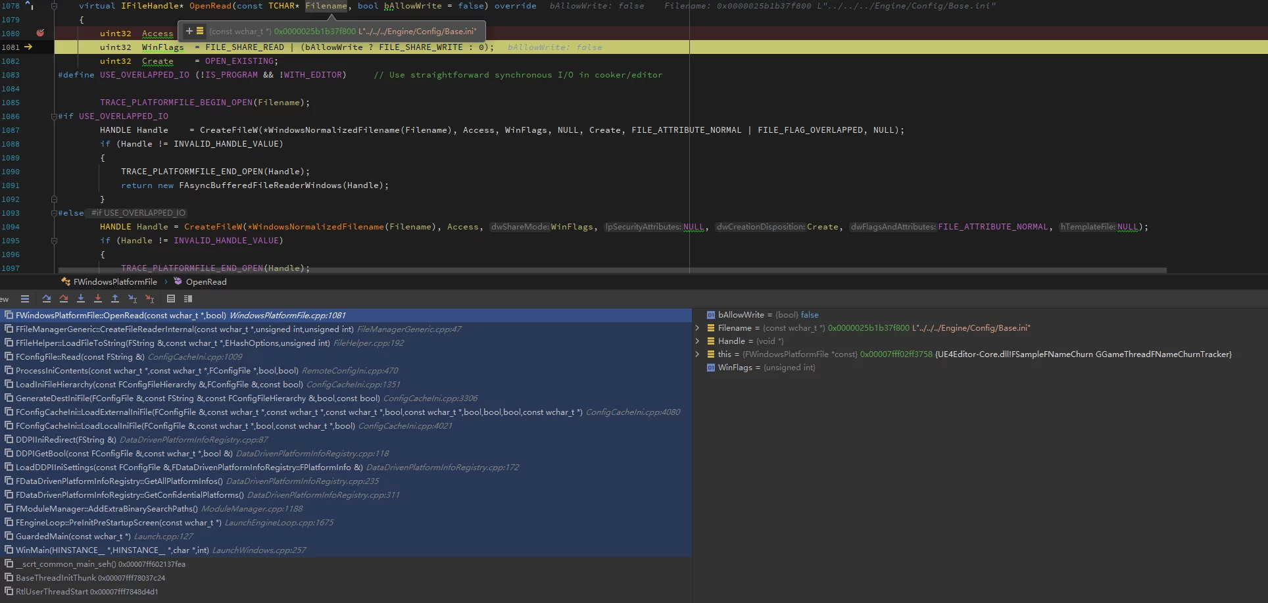Select the GuardedMain stack frame
The width and height of the screenshot is (1268, 603).
point(72,537)
